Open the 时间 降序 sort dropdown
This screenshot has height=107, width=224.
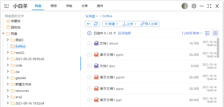[192, 33]
